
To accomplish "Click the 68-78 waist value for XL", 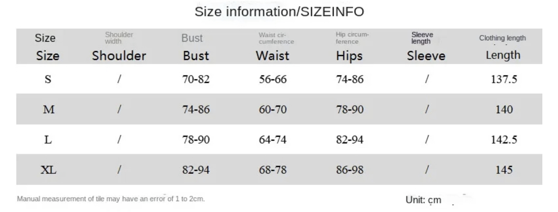I will [272, 170].
